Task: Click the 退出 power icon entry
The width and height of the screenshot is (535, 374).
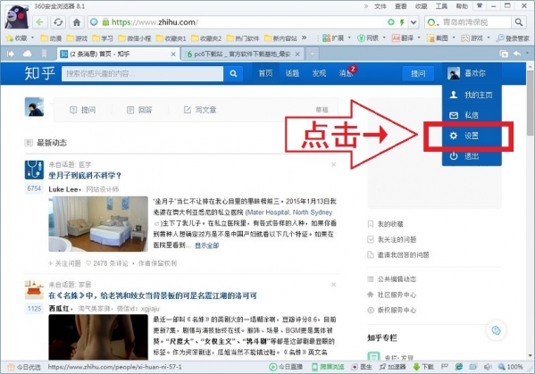Action: coord(472,156)
